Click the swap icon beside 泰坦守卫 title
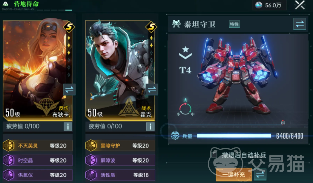The height and width of the screenshot is (183, 313). 300,24
